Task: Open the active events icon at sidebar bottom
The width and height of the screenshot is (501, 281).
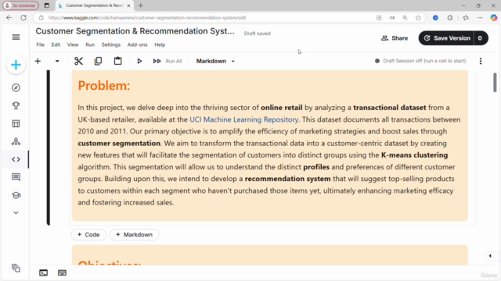Action: (16, 269)
